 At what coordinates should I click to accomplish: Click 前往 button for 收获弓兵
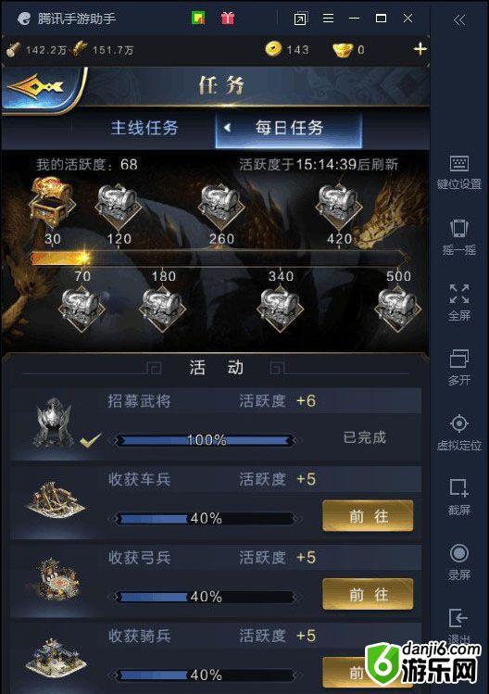[x=368, y=595]
